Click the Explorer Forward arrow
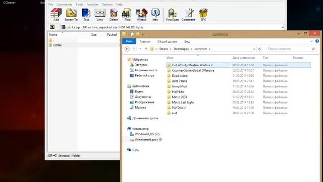Screen dimensions: 323x182 click(x=134, y=49)
